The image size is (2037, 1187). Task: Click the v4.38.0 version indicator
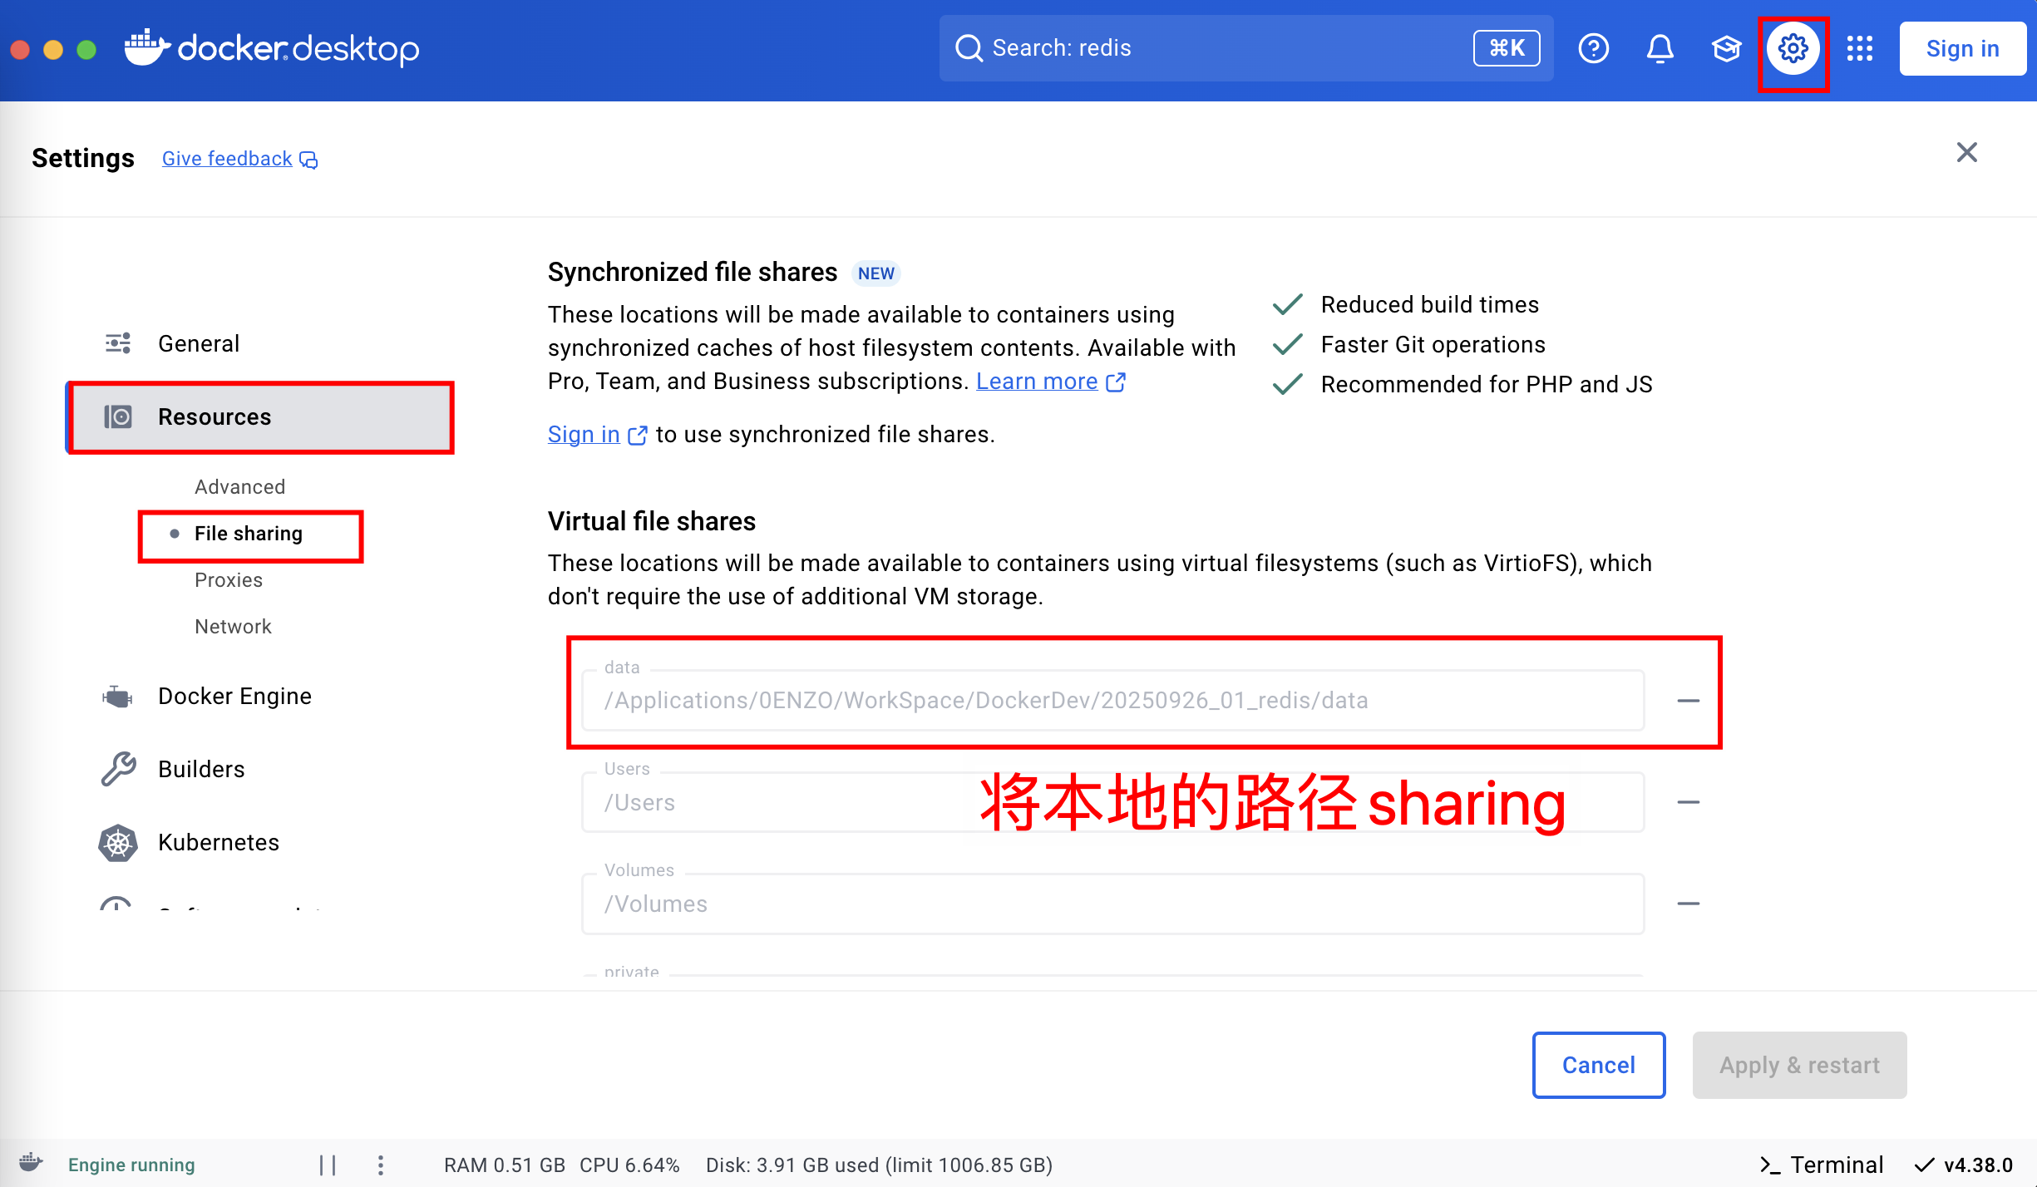[x=1964, y=1165]
